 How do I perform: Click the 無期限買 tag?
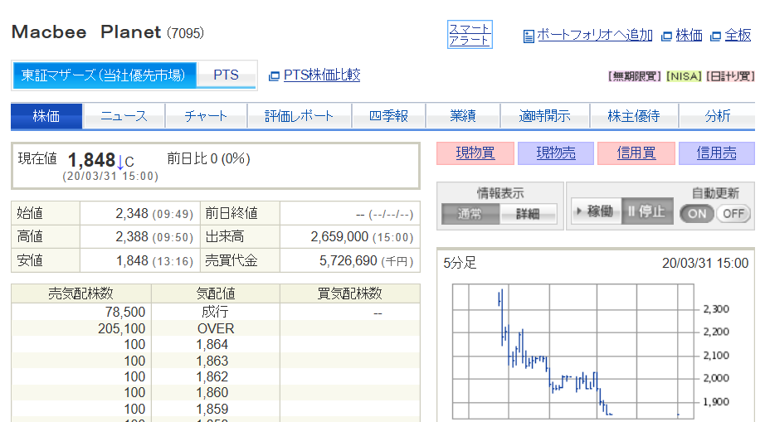pos(634,76)
